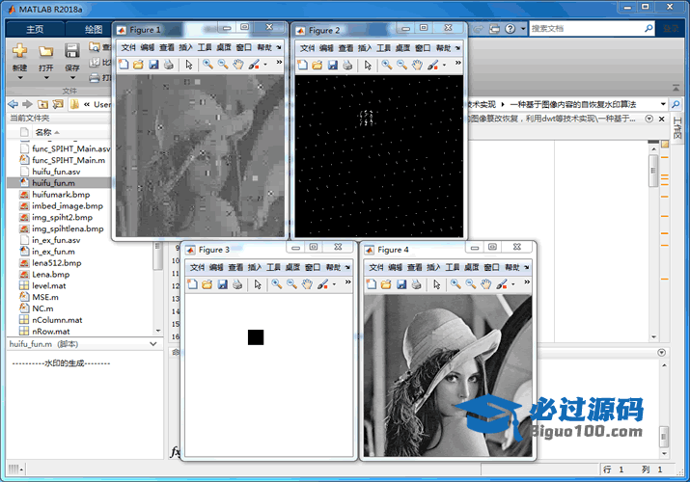
Task: Click Open File icon in Figure 1 toolbar
Action: coord(138,65)
